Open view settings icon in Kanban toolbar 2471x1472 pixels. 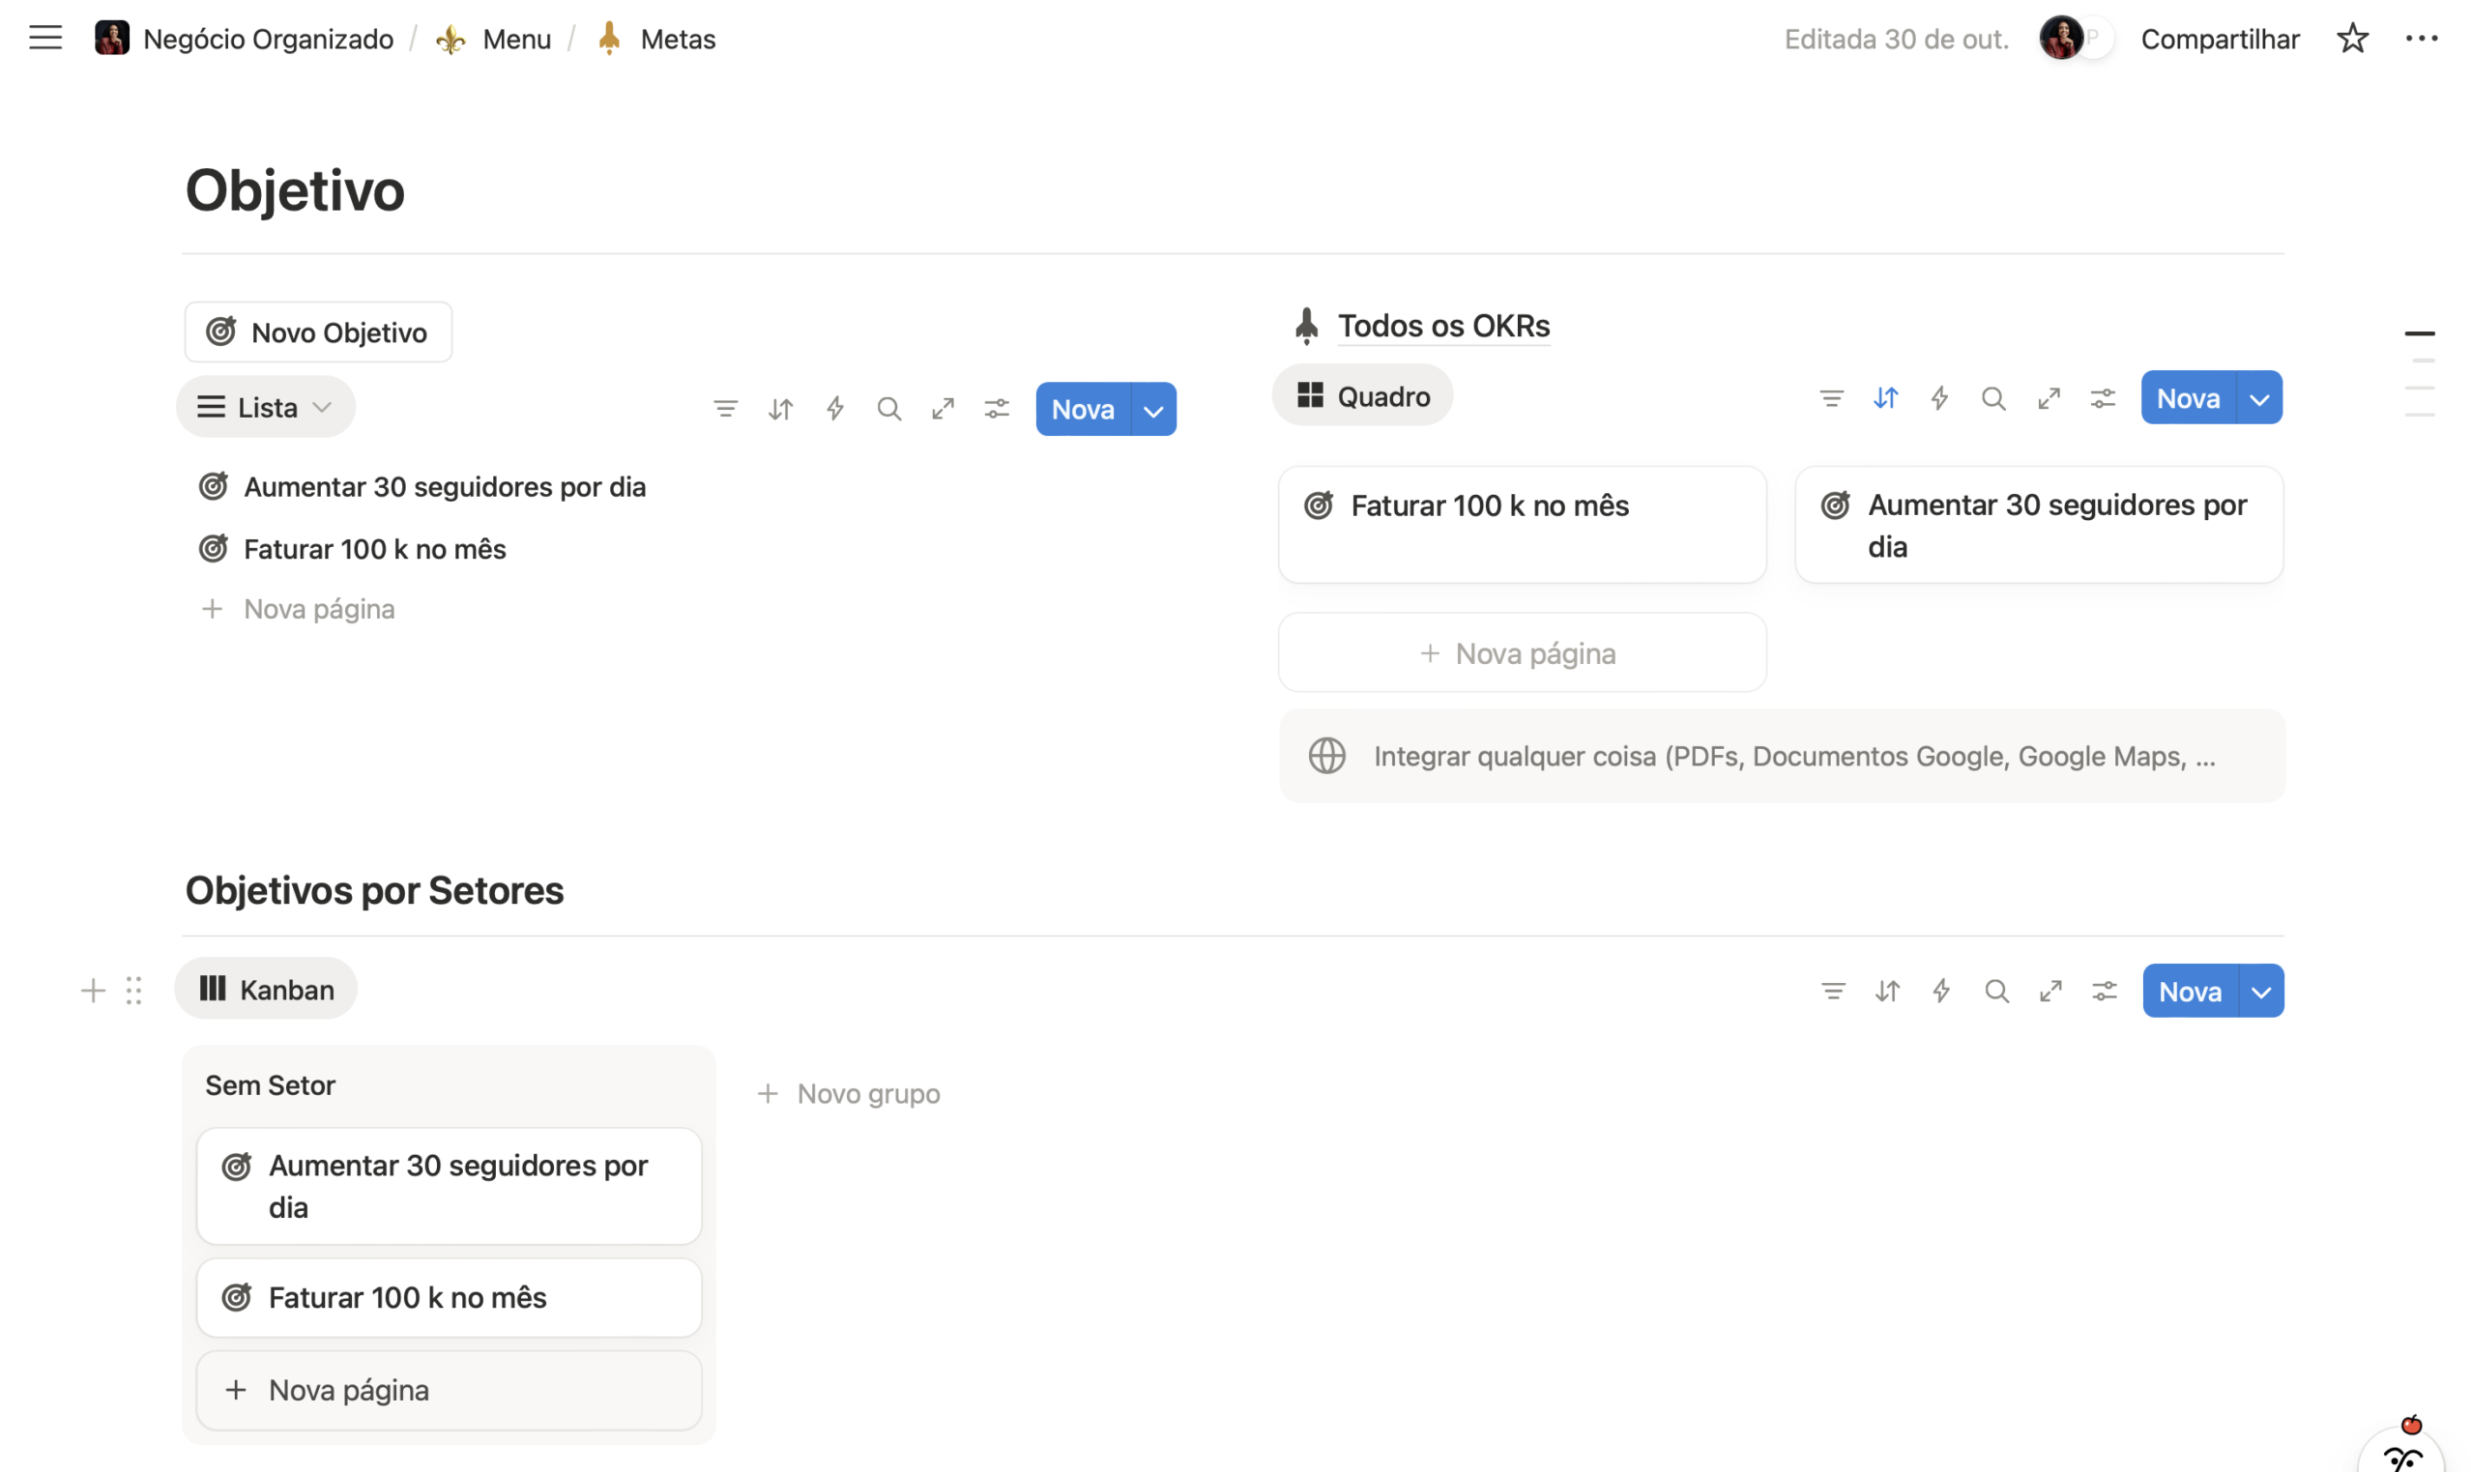(x=2104, y=991)
